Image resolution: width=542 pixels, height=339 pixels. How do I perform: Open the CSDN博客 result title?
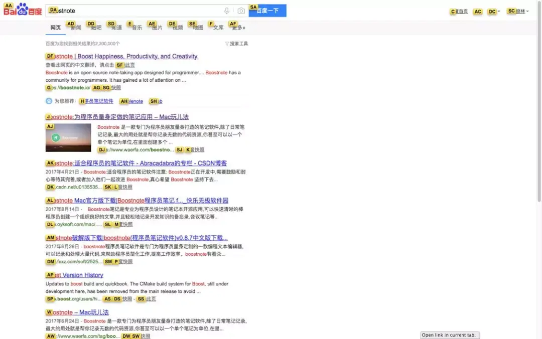[136, 163]
